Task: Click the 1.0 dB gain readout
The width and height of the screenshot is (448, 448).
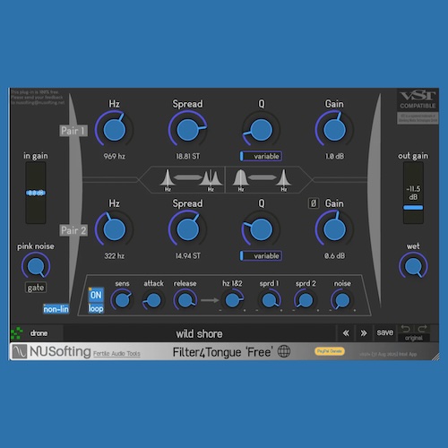Action: coord(334,156)
